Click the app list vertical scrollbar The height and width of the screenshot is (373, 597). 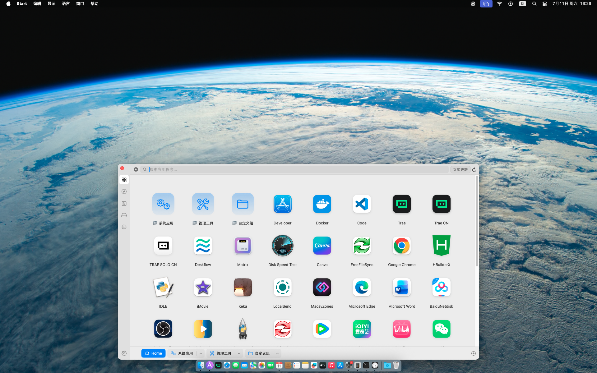tap(477, 221)
